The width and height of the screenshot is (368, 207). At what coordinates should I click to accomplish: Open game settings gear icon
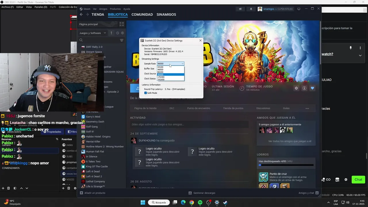[x=296, y=88]
